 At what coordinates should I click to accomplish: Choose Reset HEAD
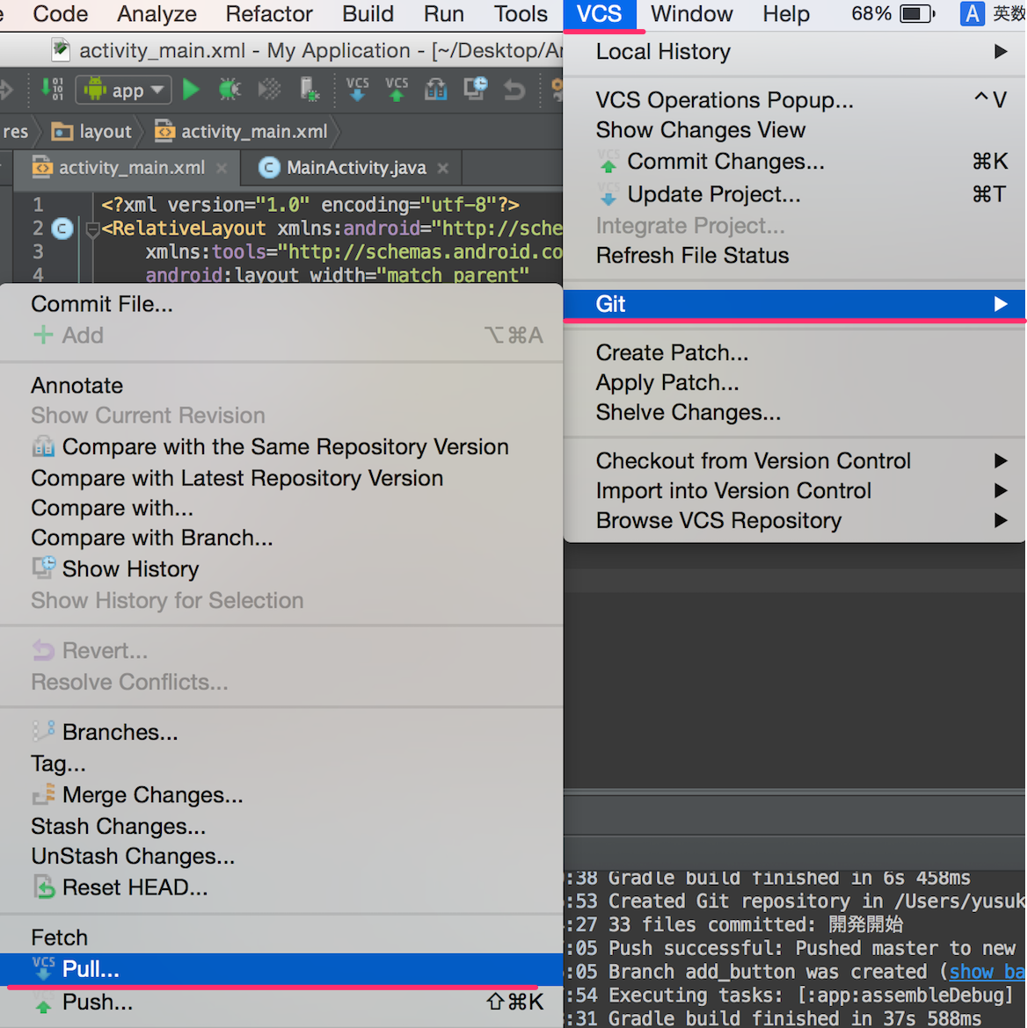tap(280, 887)
